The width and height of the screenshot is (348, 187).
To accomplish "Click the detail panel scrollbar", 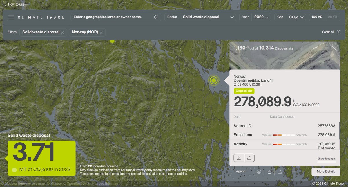I will (340, 131).
